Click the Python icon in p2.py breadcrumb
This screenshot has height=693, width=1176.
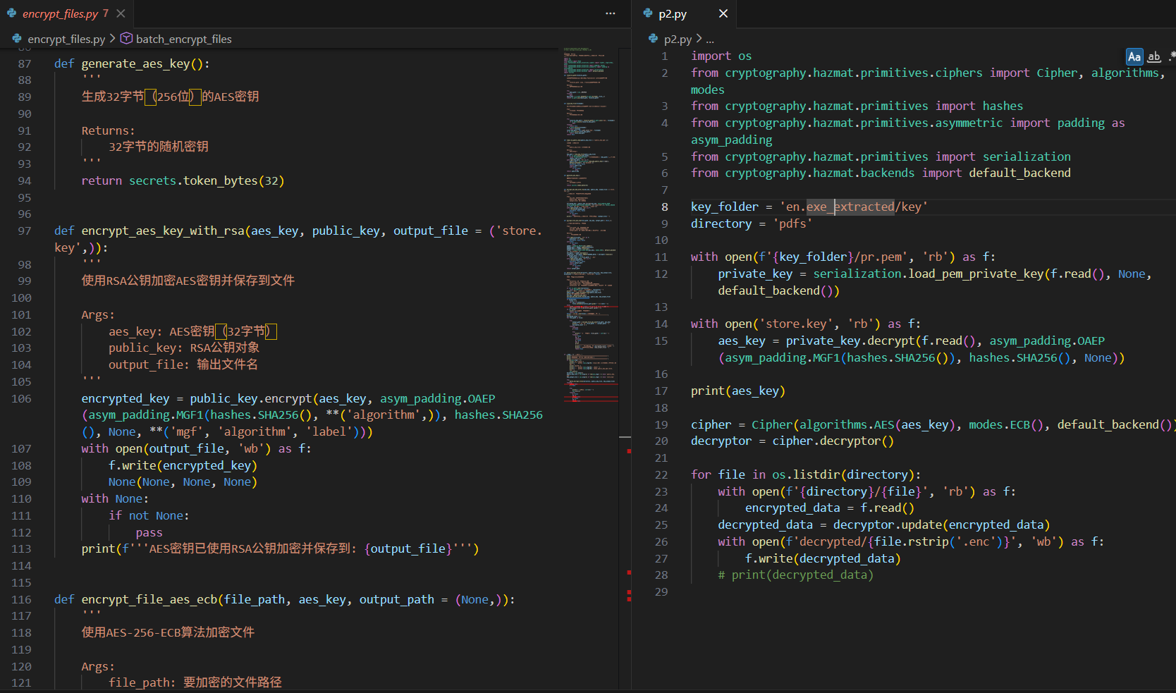tap(654, 39)
